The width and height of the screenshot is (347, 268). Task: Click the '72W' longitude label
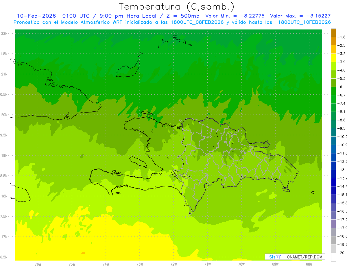pos(173,264)
